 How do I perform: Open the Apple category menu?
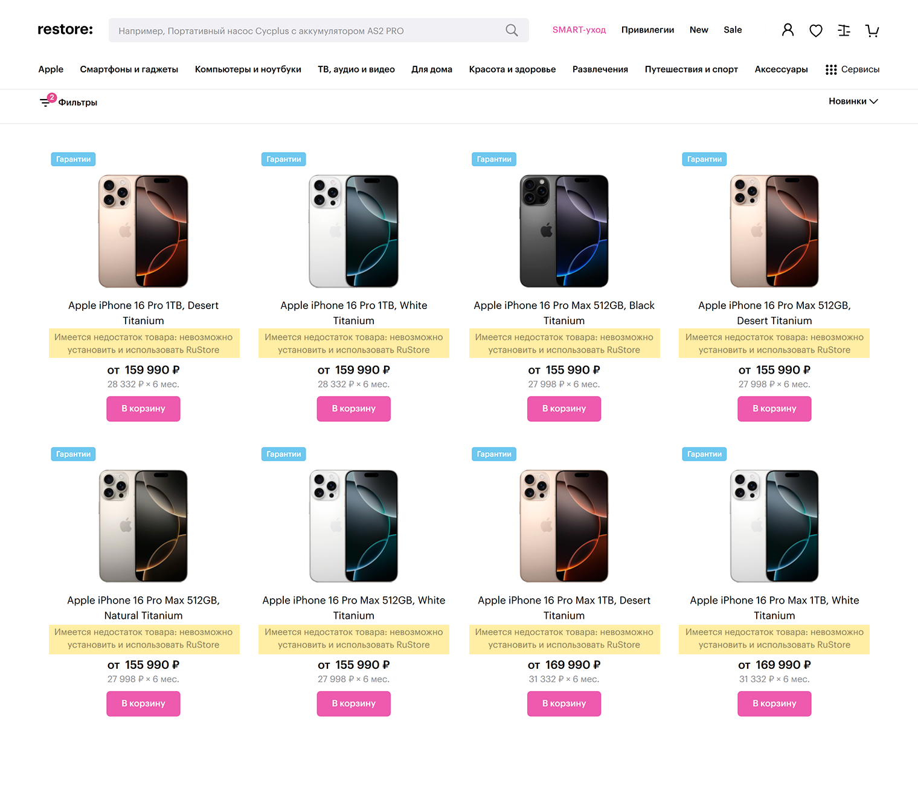pyautogui.click(x=51, y=69)
